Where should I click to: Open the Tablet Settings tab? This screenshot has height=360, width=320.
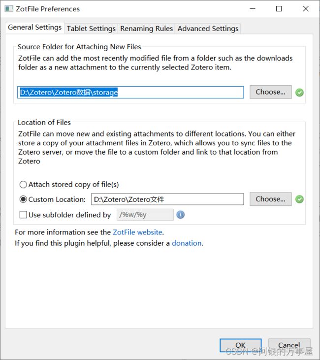[91, 29]
